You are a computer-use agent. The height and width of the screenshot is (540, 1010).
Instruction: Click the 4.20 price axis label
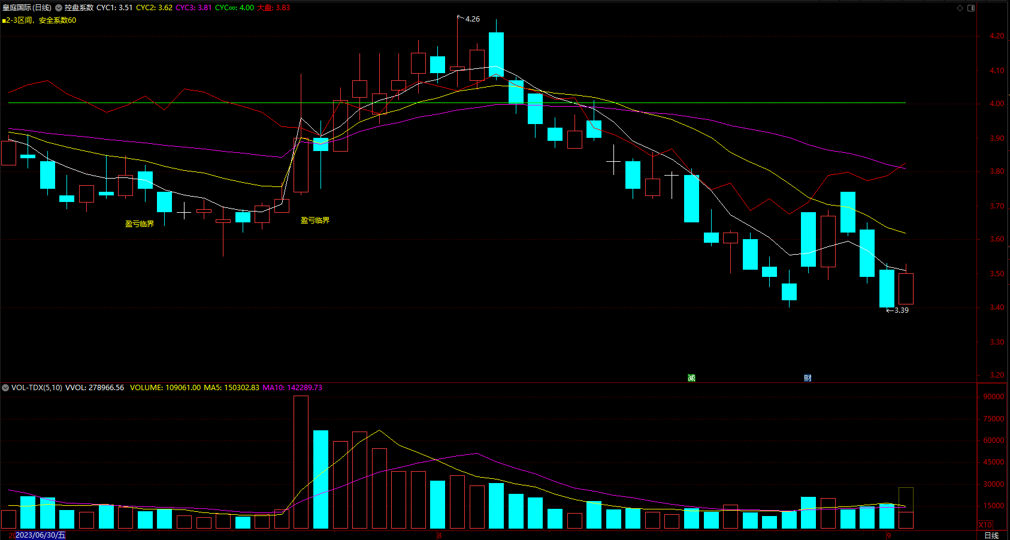tap(997, 36)
